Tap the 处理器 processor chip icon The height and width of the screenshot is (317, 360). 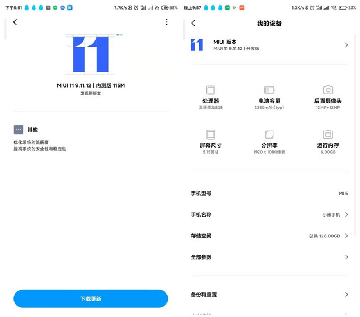click(210, 90)
